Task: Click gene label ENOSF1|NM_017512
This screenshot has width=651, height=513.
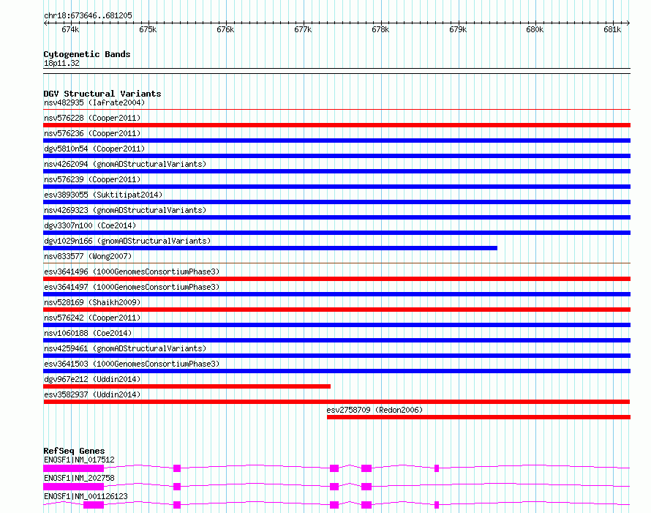Action: [x=79, y=460]
